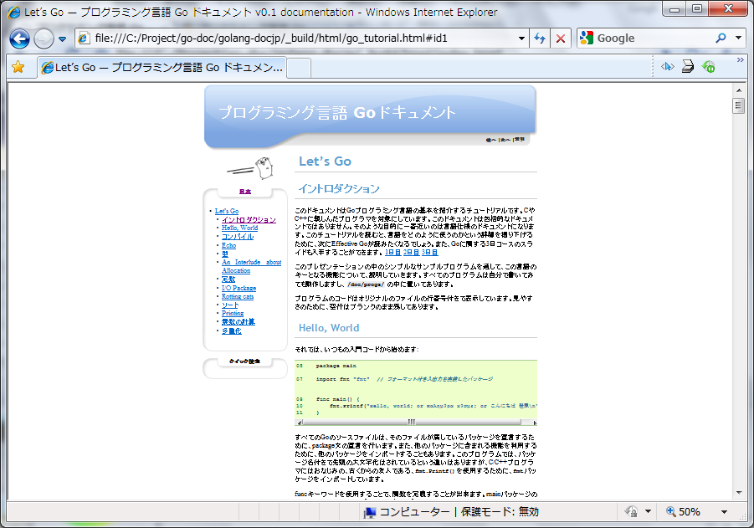The width and height of the screenshot is (754, 528).
Task: Open the 目次 heading link in the sidebar
Action: 245,192
